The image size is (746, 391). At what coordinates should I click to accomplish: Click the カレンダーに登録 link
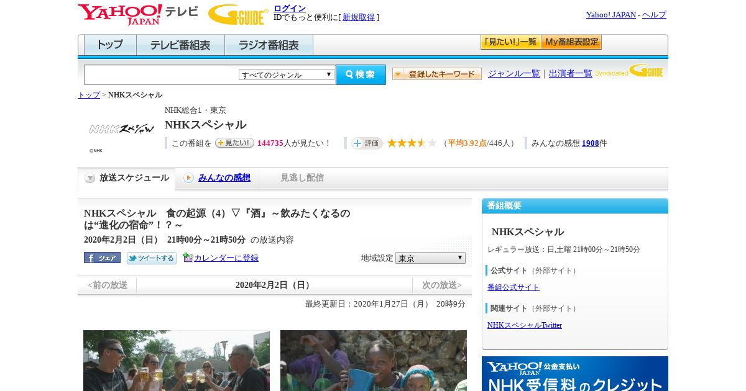[x=226, y=258]
